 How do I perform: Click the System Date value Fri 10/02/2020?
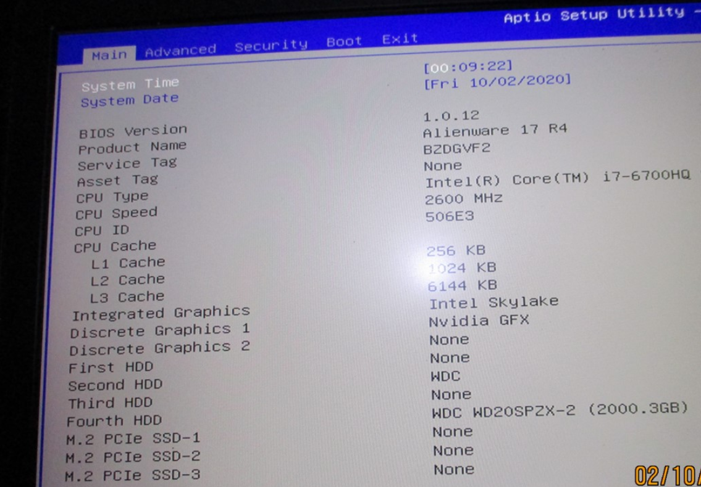(x=497, y=82)
